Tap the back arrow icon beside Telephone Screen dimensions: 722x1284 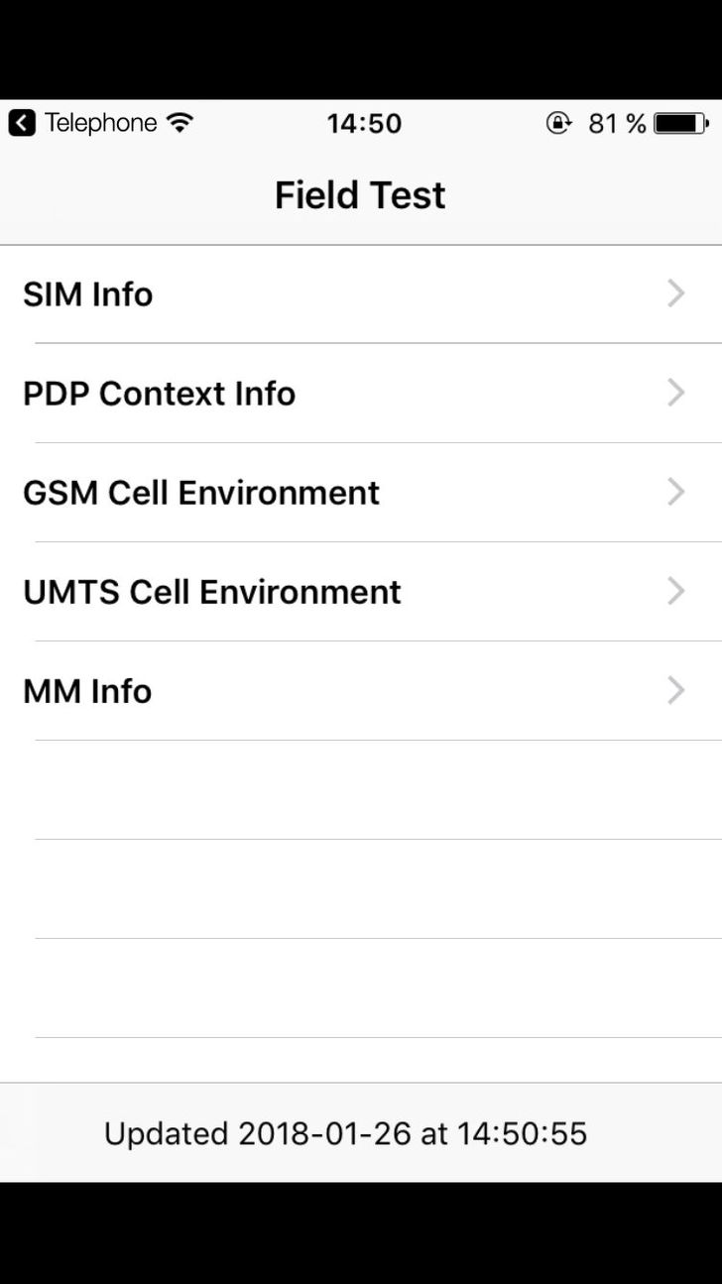tap(22, 123)
